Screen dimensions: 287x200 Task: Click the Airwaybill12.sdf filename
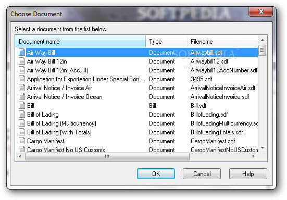[x=209, y=61]
